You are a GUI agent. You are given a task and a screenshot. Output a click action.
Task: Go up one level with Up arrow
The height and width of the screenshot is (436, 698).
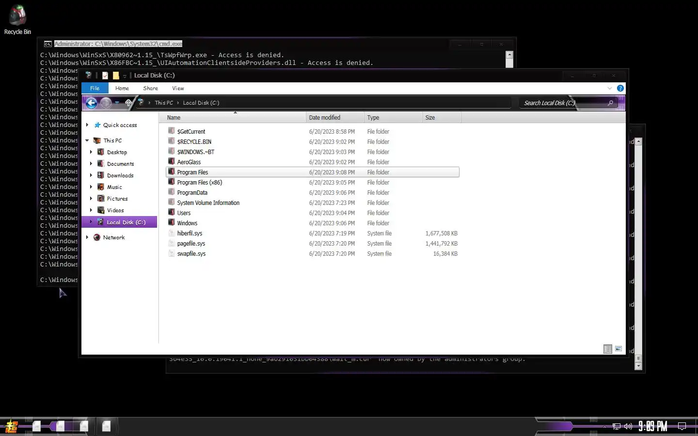click(x=128, y=103)
